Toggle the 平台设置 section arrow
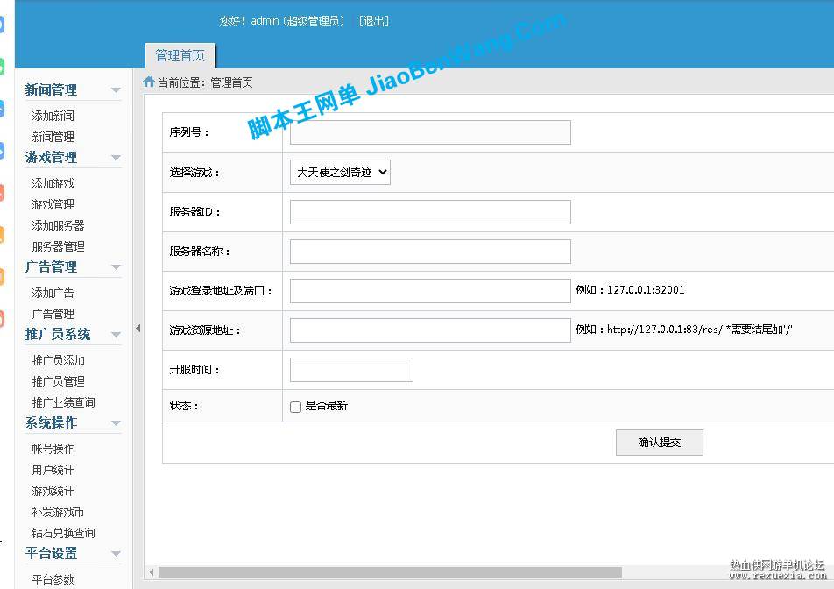The height and width of the screenshot is (589, 834). 116,555
